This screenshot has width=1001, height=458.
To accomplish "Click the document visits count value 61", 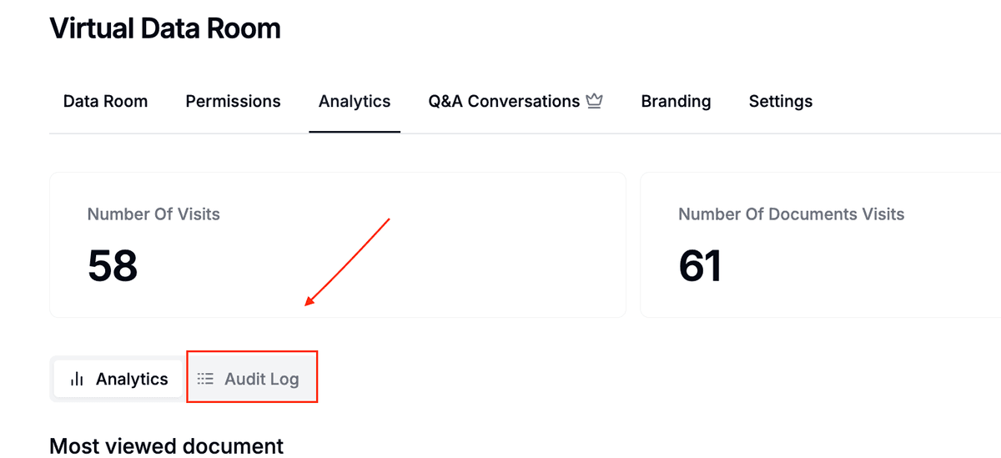I will tap(700, 265).
